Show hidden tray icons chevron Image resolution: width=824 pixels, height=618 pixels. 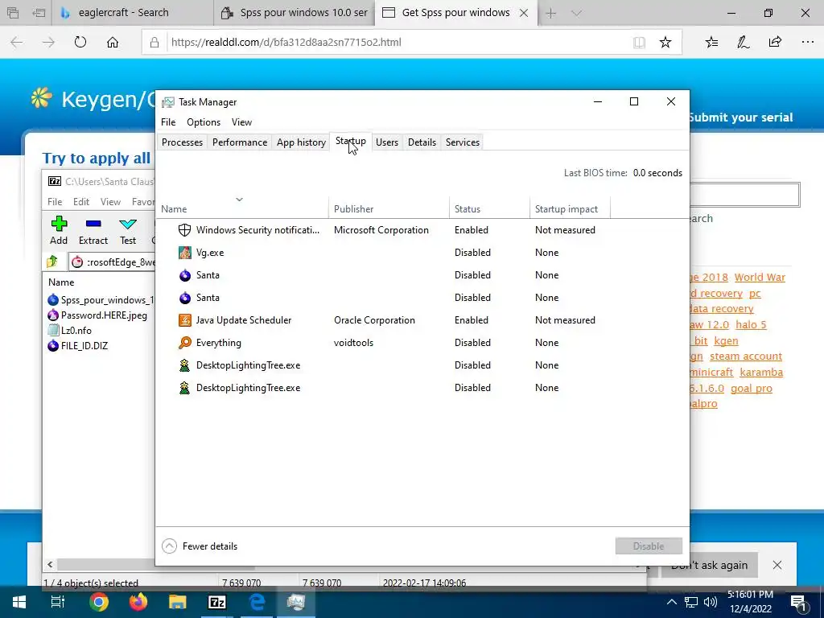coord(672,602)
